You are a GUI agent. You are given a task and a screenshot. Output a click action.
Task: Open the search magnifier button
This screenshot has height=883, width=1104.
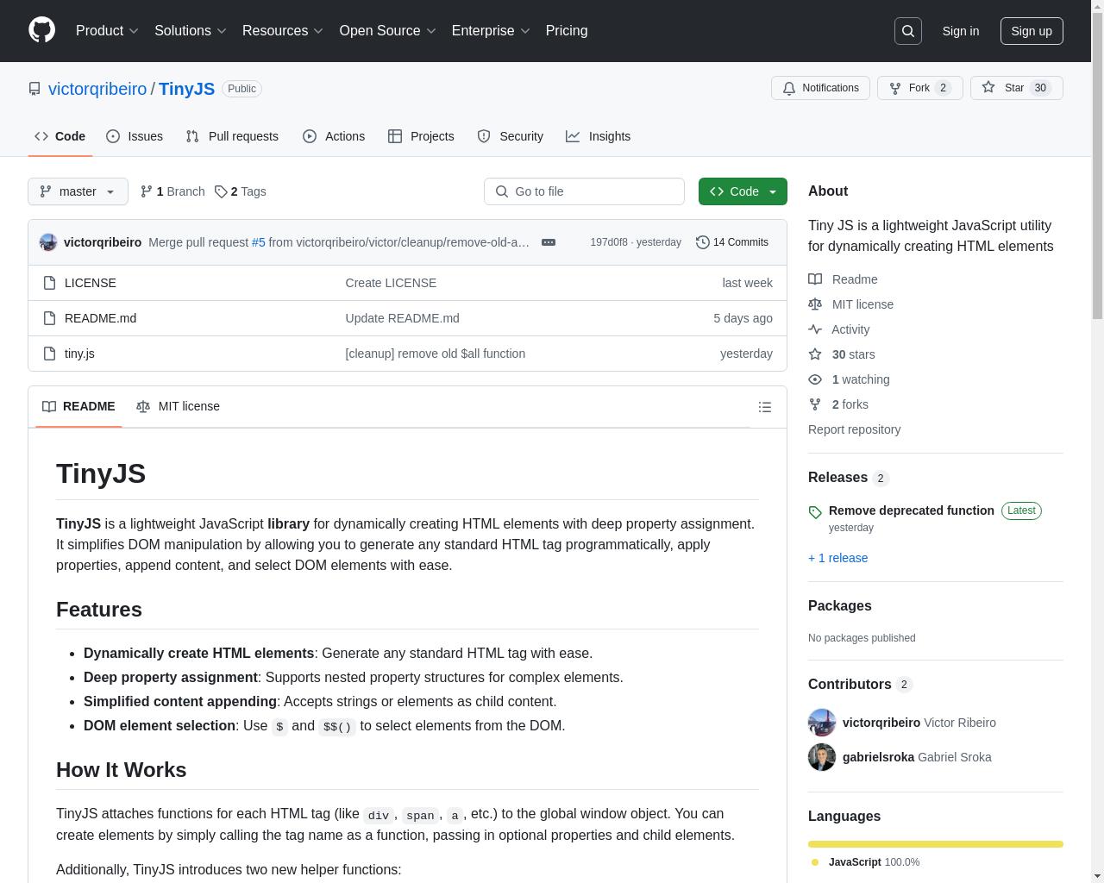[x=908, y=31]
